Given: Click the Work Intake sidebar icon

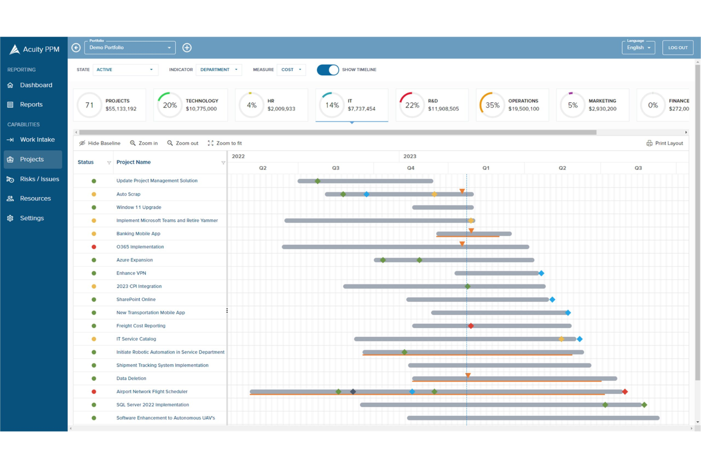Looking at the screenshot, I should [x=10, y=139].
